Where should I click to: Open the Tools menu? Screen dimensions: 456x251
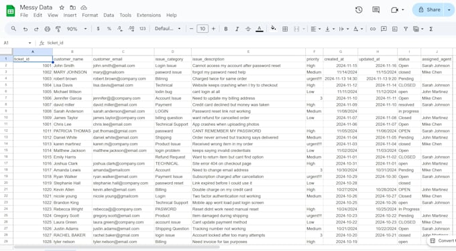[125, 15]
